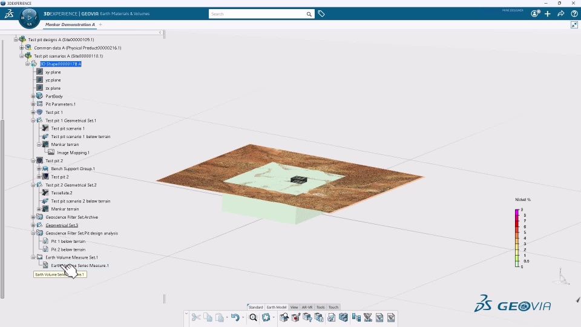This screenshot has height=327, width=581.
Task: Click the Copy icon in toolbar
Action: [x=208, y=317]
